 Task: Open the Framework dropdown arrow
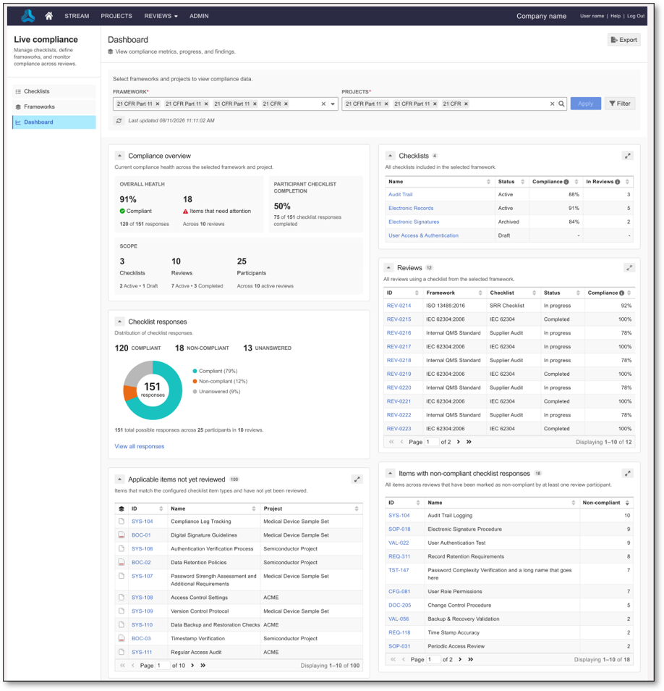[x=333, y=104]
